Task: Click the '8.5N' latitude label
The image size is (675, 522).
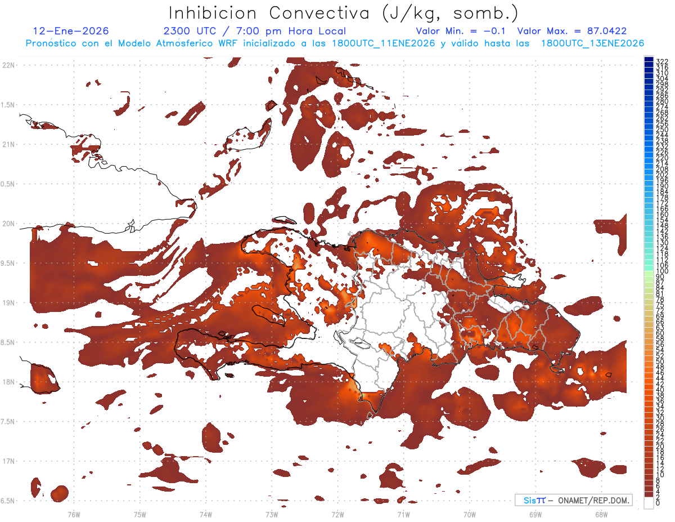Action: point(8,342)
